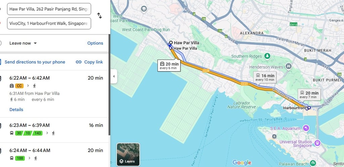Click the 6:31 AM from Haw Par Villa text
The height and width of the screenshot is (167, 344).
(35, 93)
